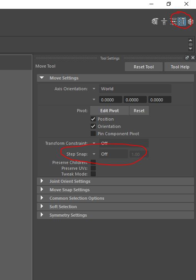Restore down the window
The width and height of the screenshot is (196, 280).
coord(169,4)
